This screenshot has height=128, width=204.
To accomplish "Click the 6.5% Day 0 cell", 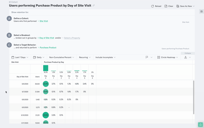I will coord(46,100).
